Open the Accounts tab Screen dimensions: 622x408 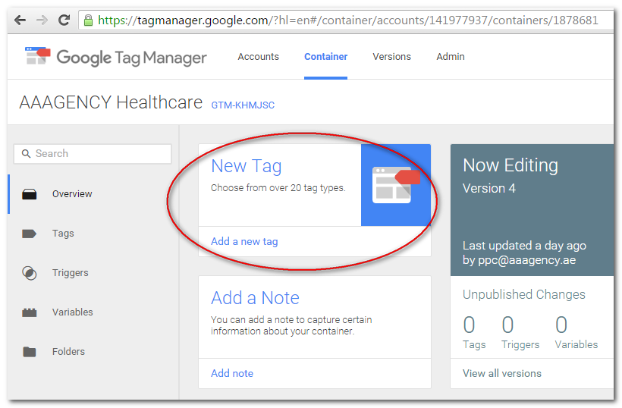258,57
